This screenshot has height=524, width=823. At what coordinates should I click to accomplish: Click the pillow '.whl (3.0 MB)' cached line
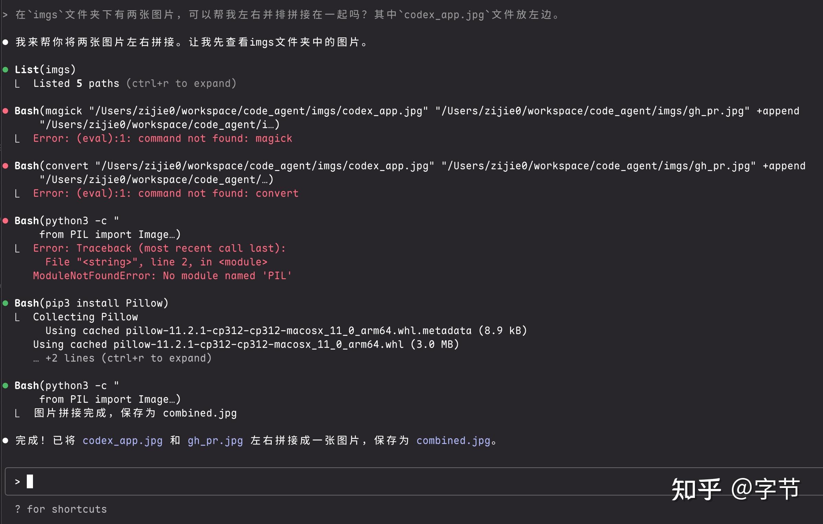[246, 344]
